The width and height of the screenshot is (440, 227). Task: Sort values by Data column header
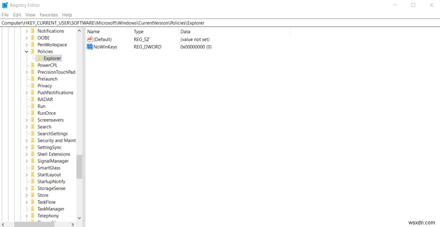pos(234,32)
